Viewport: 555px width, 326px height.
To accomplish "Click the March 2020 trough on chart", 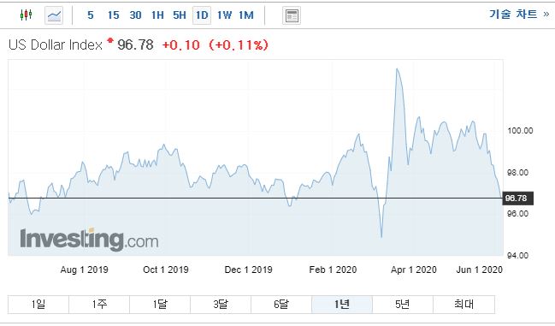I will 381,236.
